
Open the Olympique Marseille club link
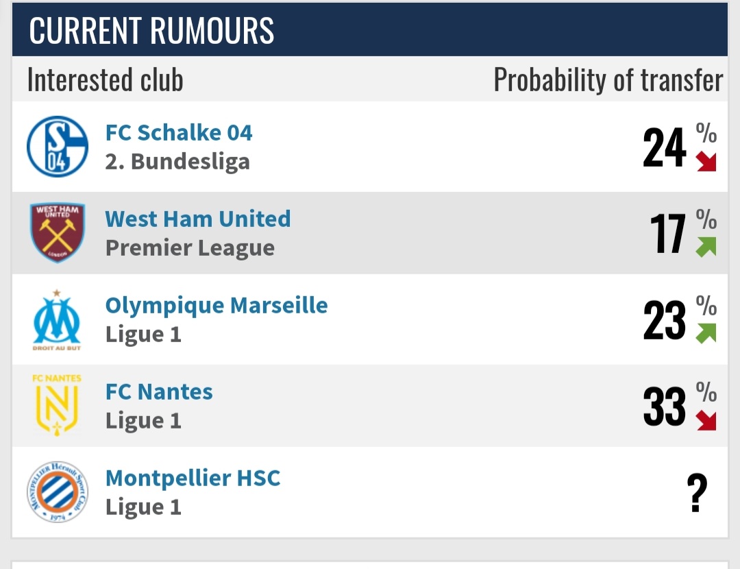[x=216, y=306]
